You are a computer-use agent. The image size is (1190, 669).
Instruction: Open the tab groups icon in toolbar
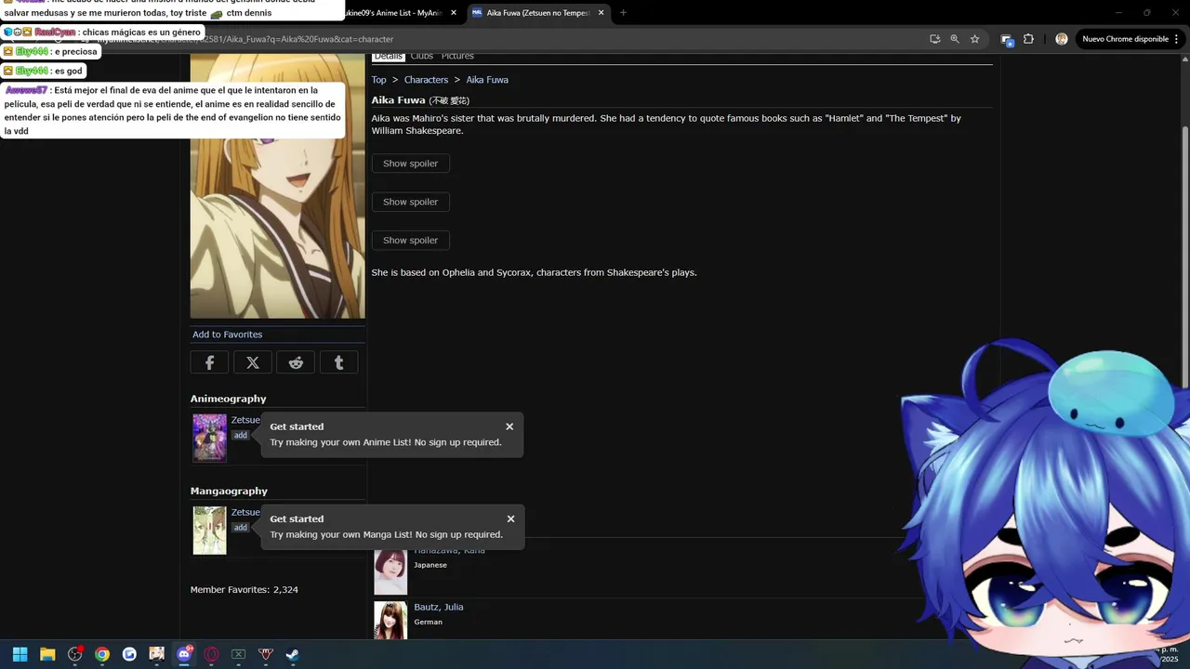point(1007,39)
